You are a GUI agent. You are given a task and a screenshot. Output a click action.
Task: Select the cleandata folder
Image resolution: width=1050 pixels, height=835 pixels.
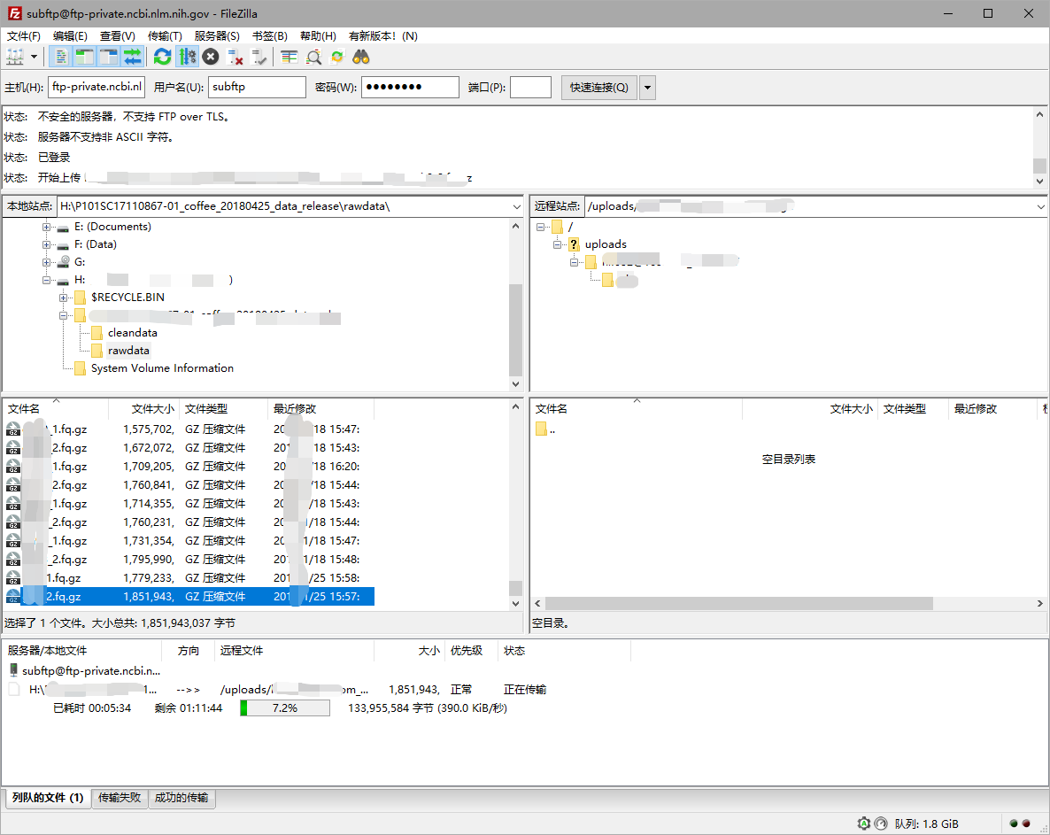(x=133, y=333)
